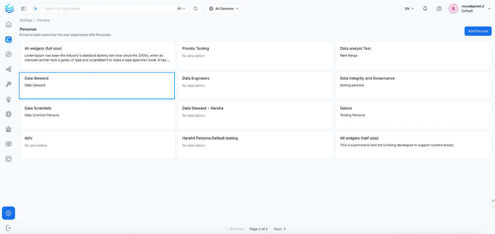Click the Settings breadcrumb link

pyautogui.click(x=26, y=20)
